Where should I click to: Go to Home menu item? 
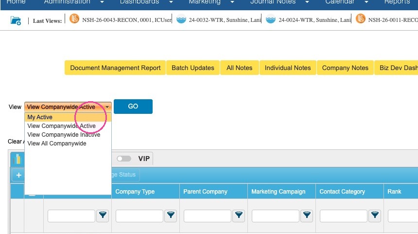pyautogui.click(x=16, y=2)
